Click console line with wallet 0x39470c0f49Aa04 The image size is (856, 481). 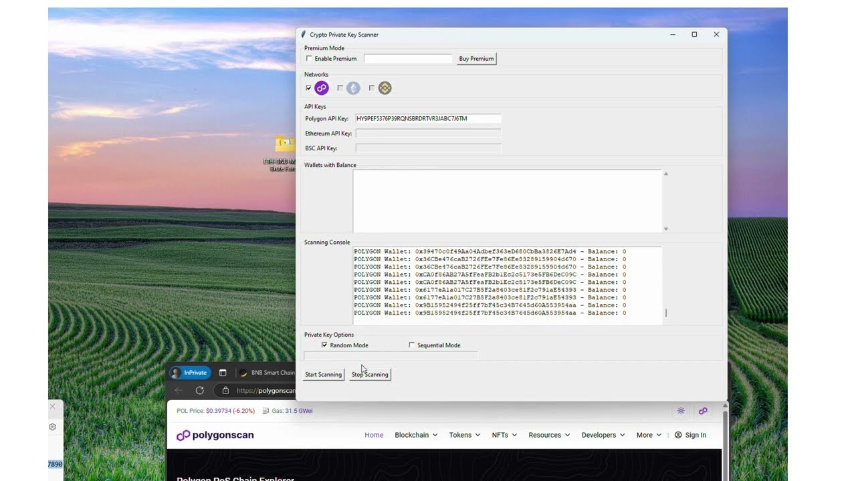pyautogui.click(x=490, y=252)
